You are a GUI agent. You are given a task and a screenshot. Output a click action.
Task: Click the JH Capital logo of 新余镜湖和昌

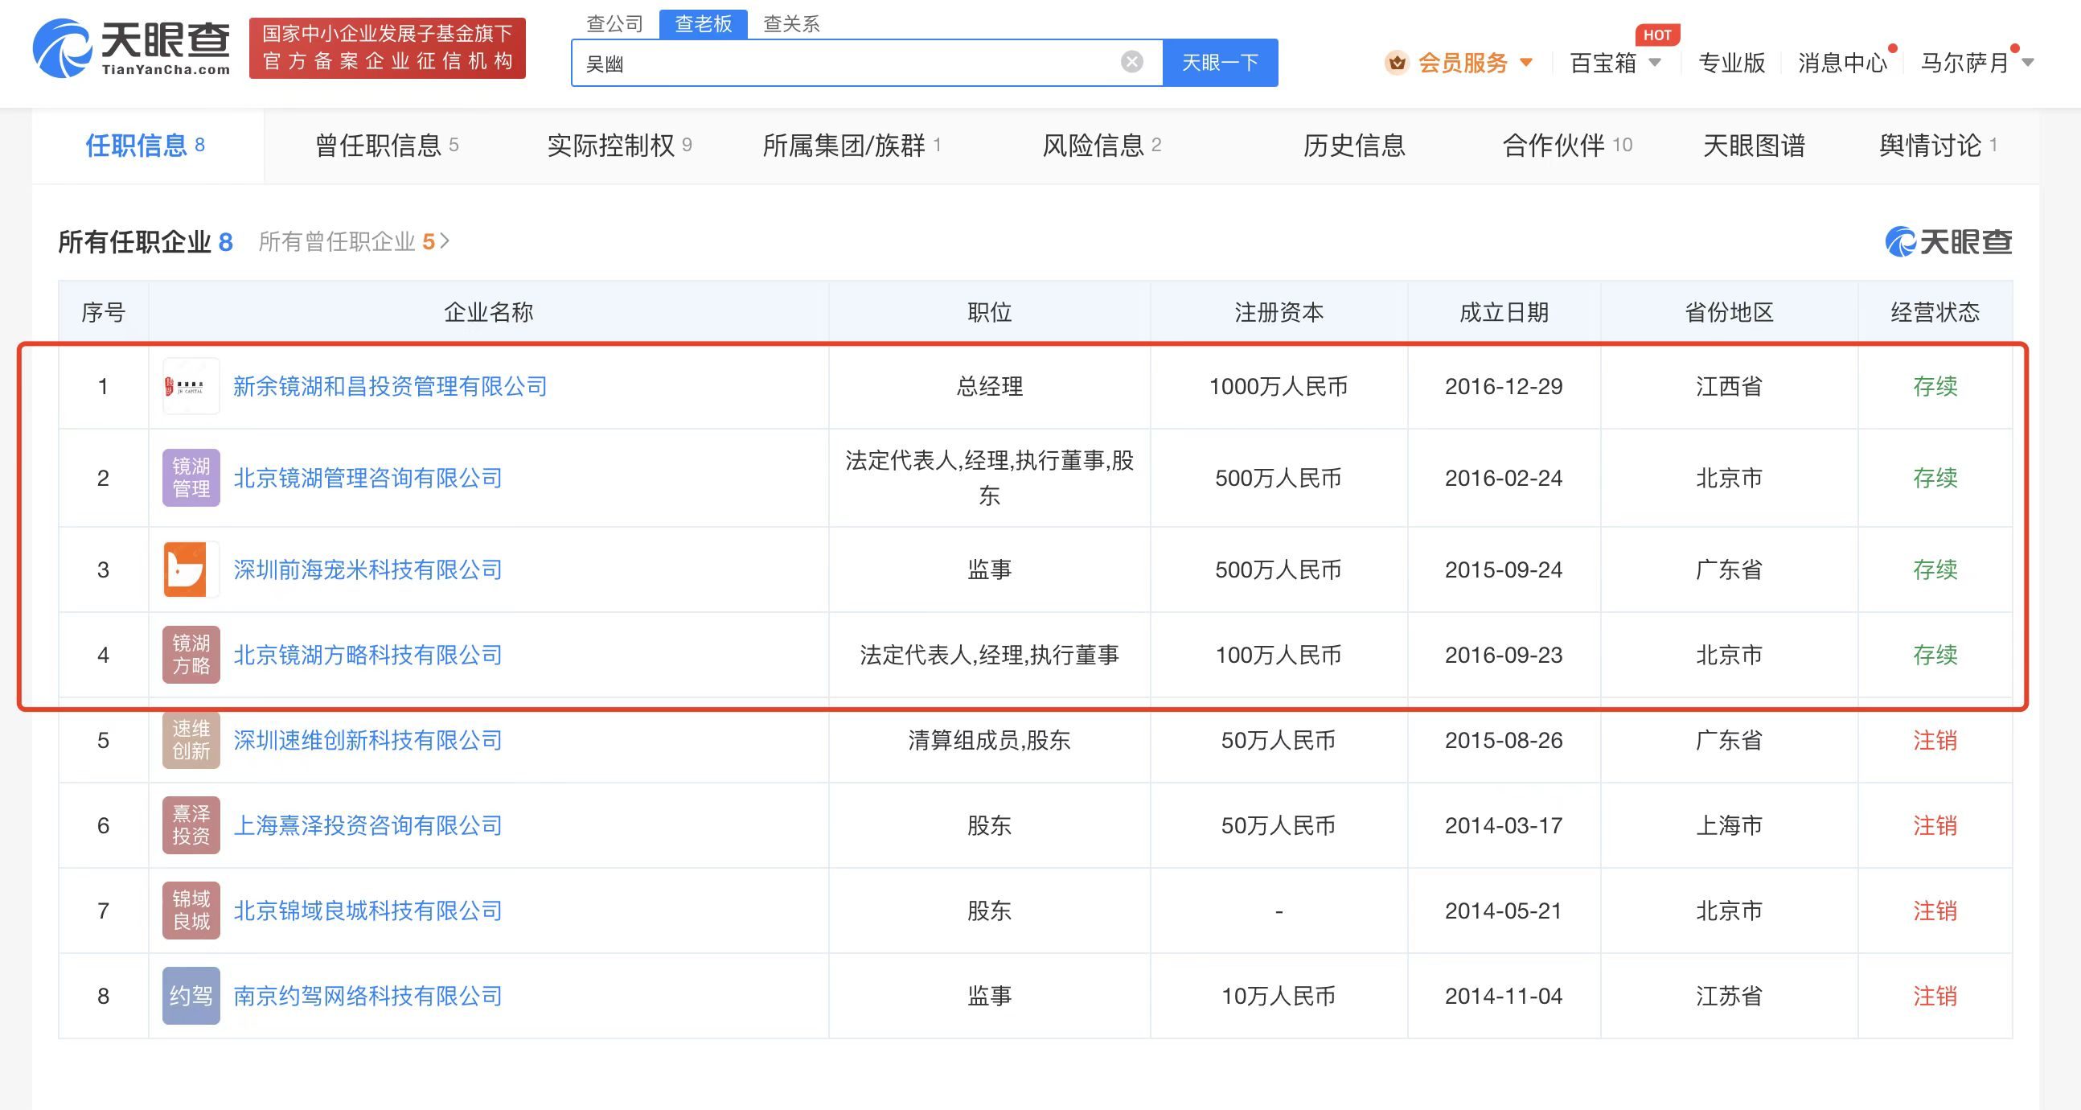(x=191, y=386)
